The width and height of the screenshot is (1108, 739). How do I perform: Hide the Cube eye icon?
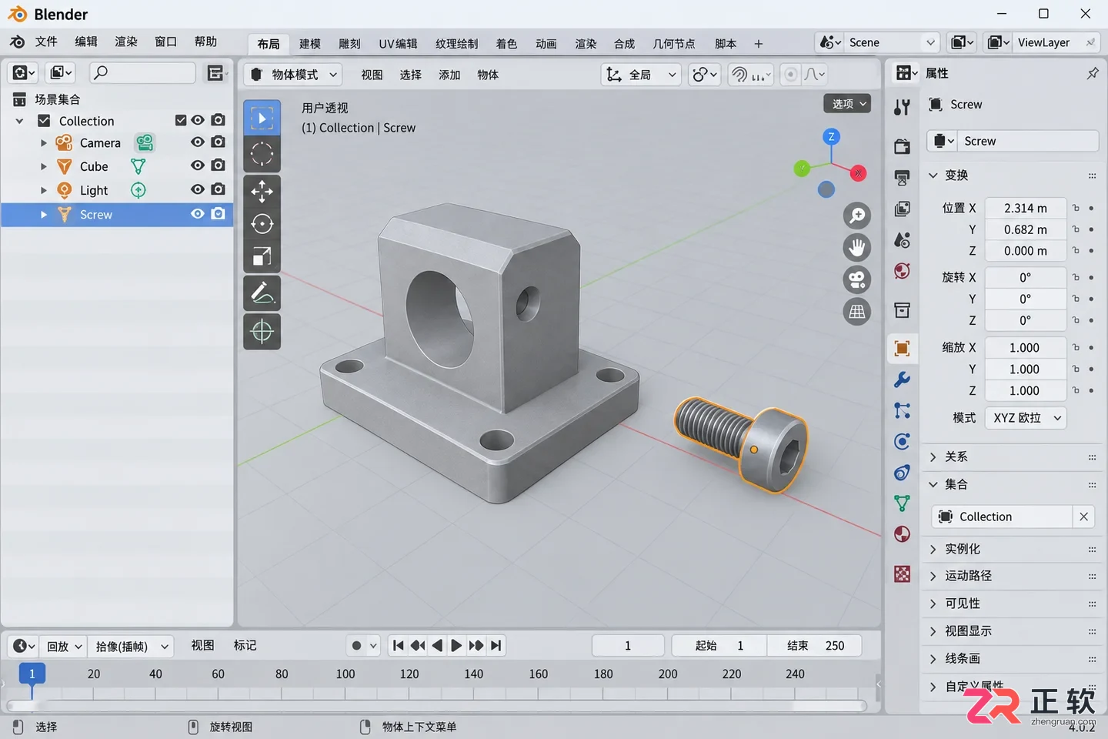pos(198,166)
